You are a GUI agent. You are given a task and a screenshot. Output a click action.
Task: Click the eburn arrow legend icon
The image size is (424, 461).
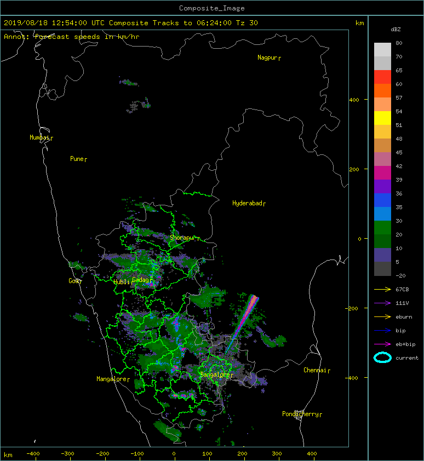tap(382, 317)
